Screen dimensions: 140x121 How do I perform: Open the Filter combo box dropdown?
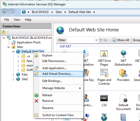pyautogui.click(x=96, y=40)
